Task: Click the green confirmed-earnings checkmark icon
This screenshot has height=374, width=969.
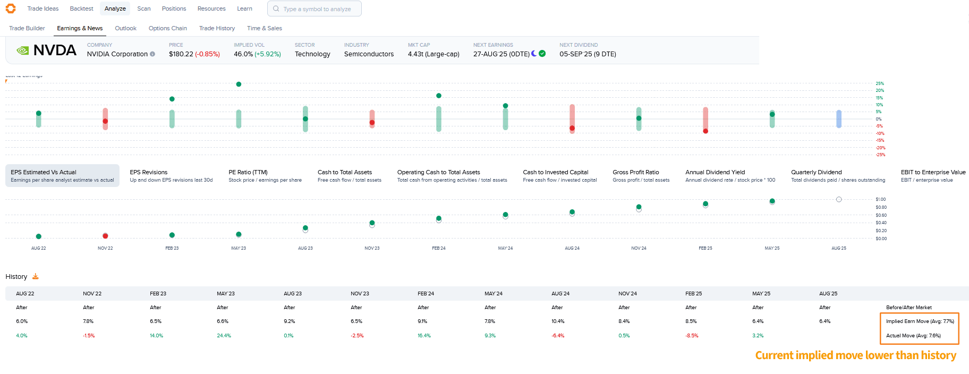Action: 542,54
